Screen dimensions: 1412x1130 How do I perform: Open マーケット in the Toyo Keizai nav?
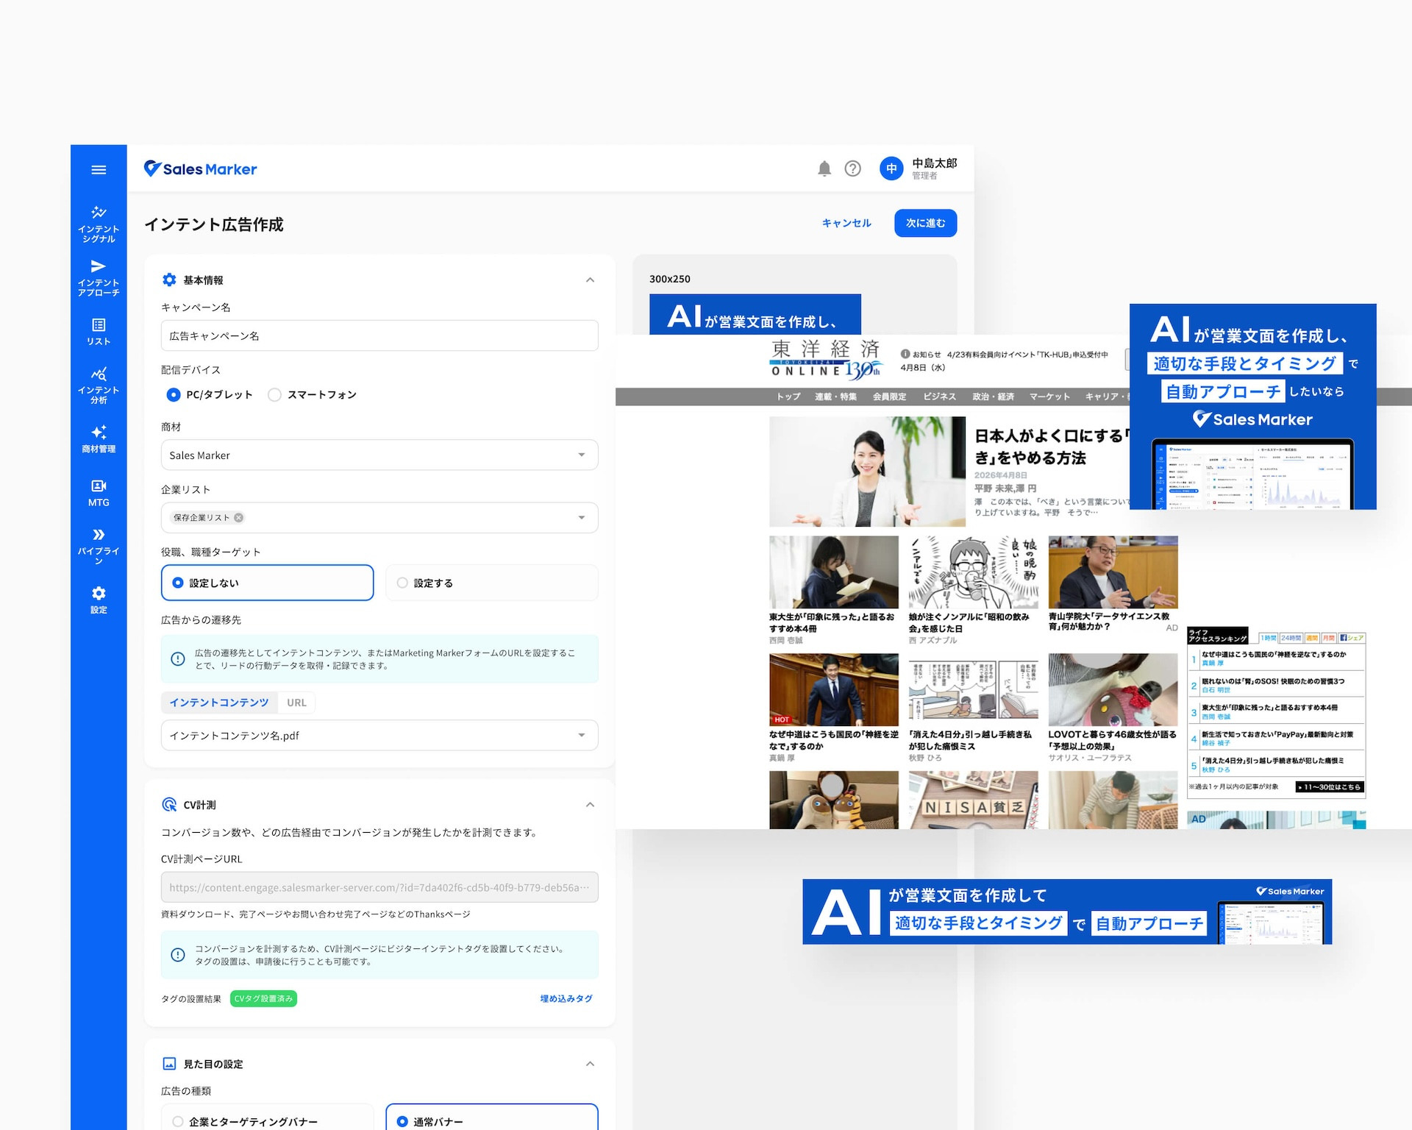pyautogui.click(x=1049, y=397)
